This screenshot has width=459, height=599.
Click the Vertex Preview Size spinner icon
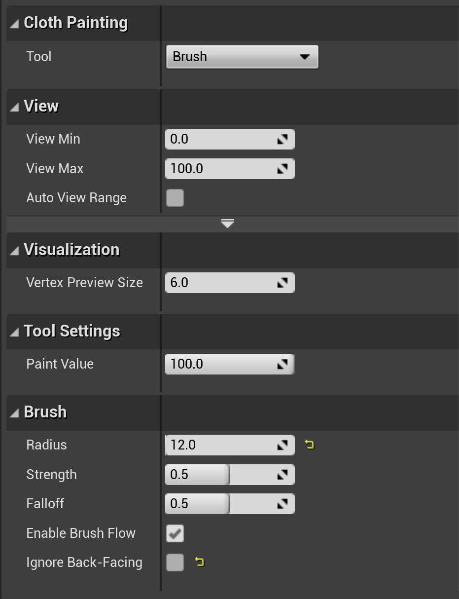pos(282,283)
